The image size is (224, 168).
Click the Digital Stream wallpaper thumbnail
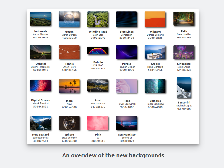coord(40,86)
